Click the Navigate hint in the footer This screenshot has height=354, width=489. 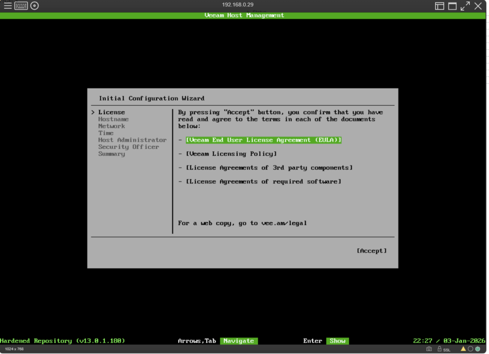point(238,341)
